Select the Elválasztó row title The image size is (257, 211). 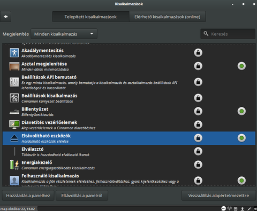pyautogui.click(x=33, y=149)
